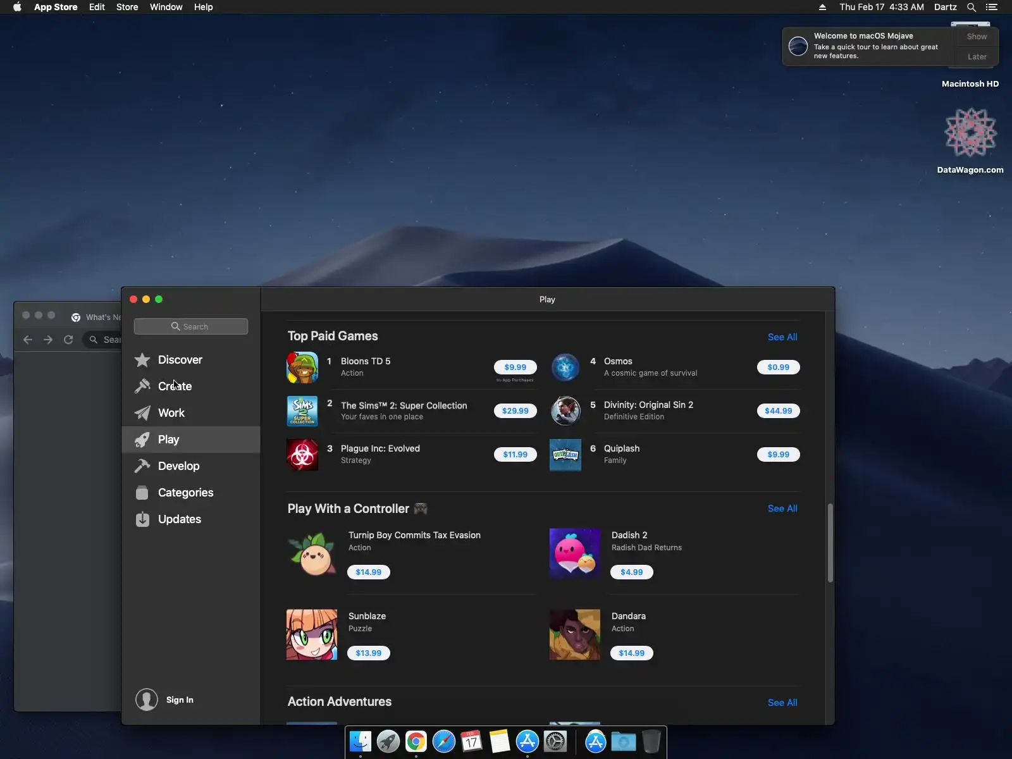Buy Plague Inc: Evolved for $11.99
The height and width of the screenshot is (759, 1012).
click(x=515, y=455)
